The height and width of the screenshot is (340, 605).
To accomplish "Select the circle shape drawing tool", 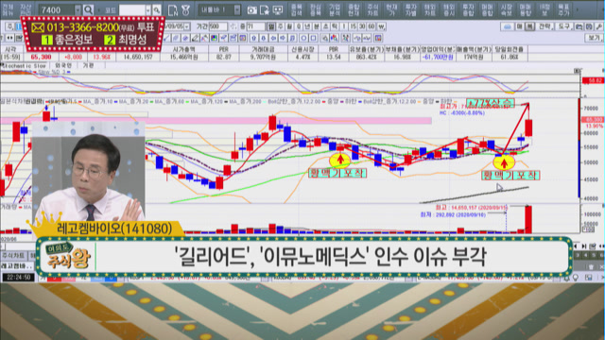I will coord(303,38).
